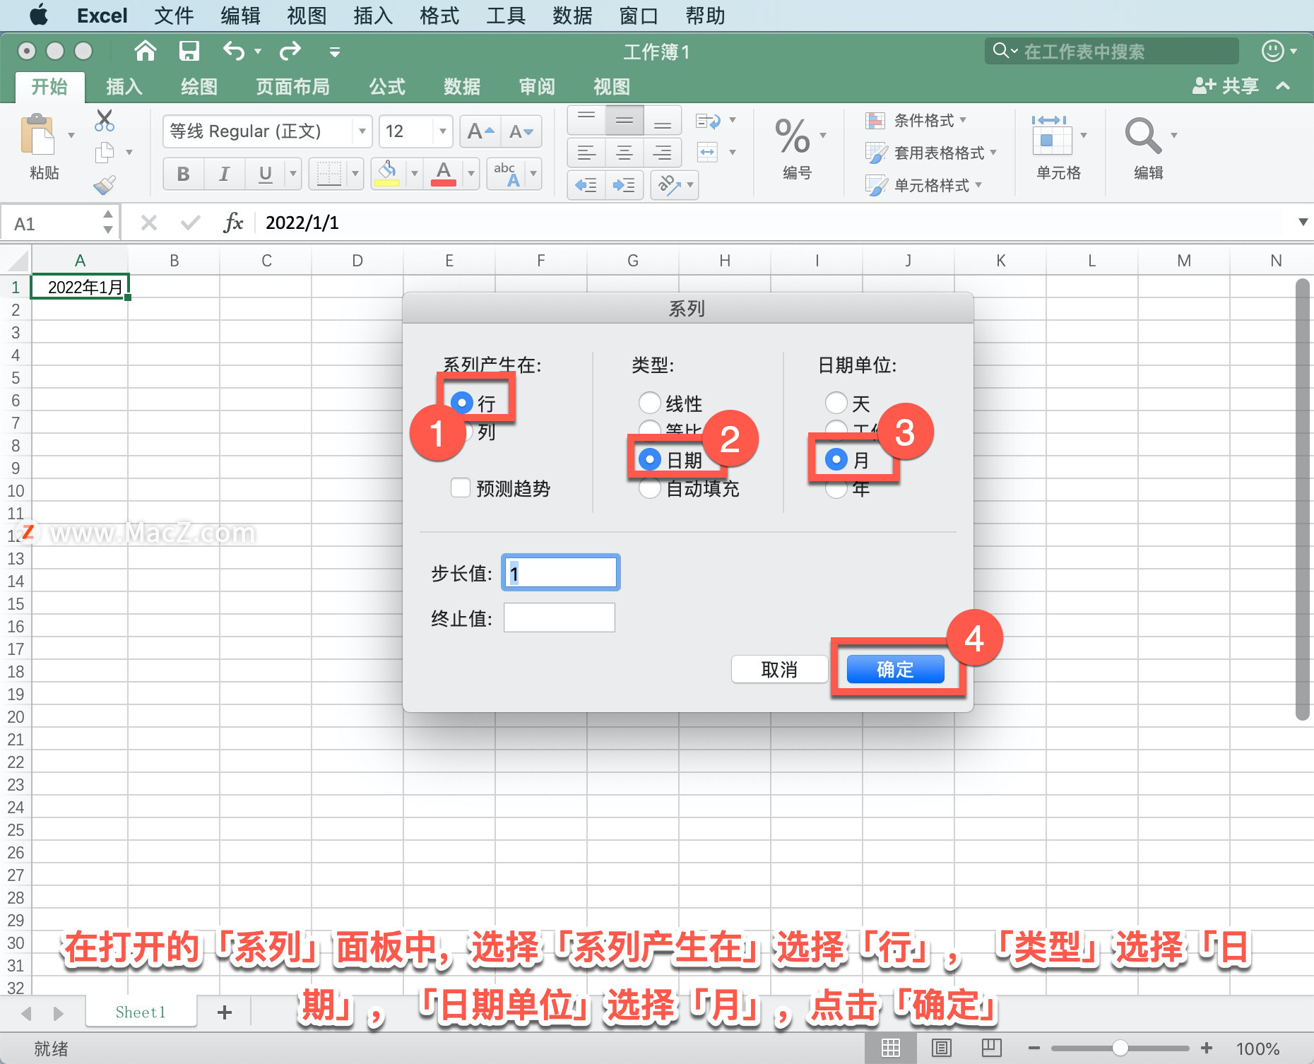Select the Sheet1 tab
This screenshot has height=1064, width=1314.
tap(141, 1012)
